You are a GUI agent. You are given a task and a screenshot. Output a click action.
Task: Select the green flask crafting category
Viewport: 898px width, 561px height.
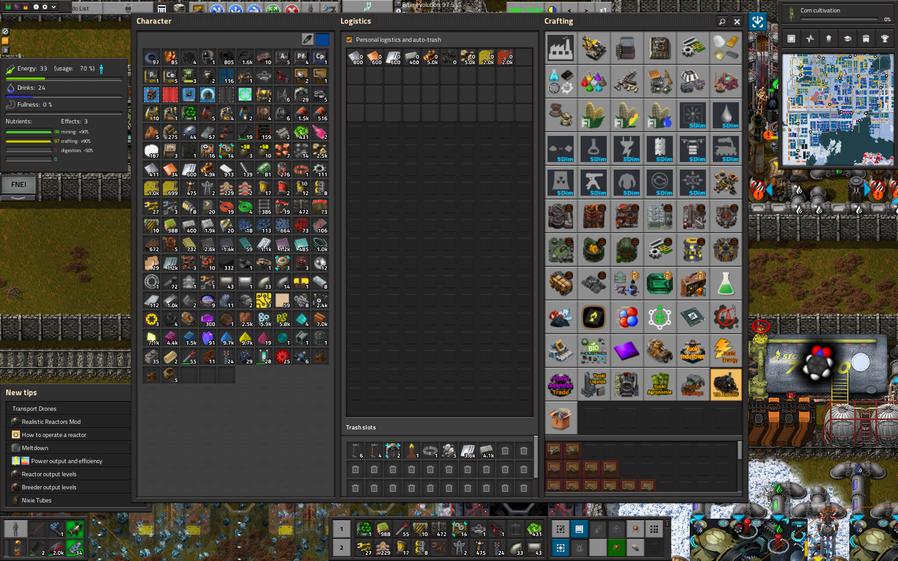726,283
